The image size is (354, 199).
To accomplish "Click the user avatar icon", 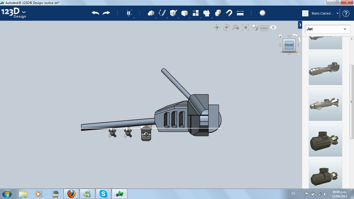I will pos(305,13).
